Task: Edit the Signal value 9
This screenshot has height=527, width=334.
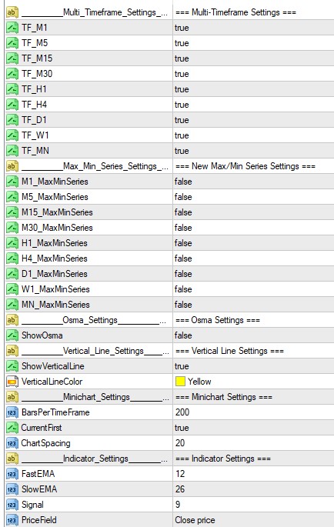Action: coord(178,505)
